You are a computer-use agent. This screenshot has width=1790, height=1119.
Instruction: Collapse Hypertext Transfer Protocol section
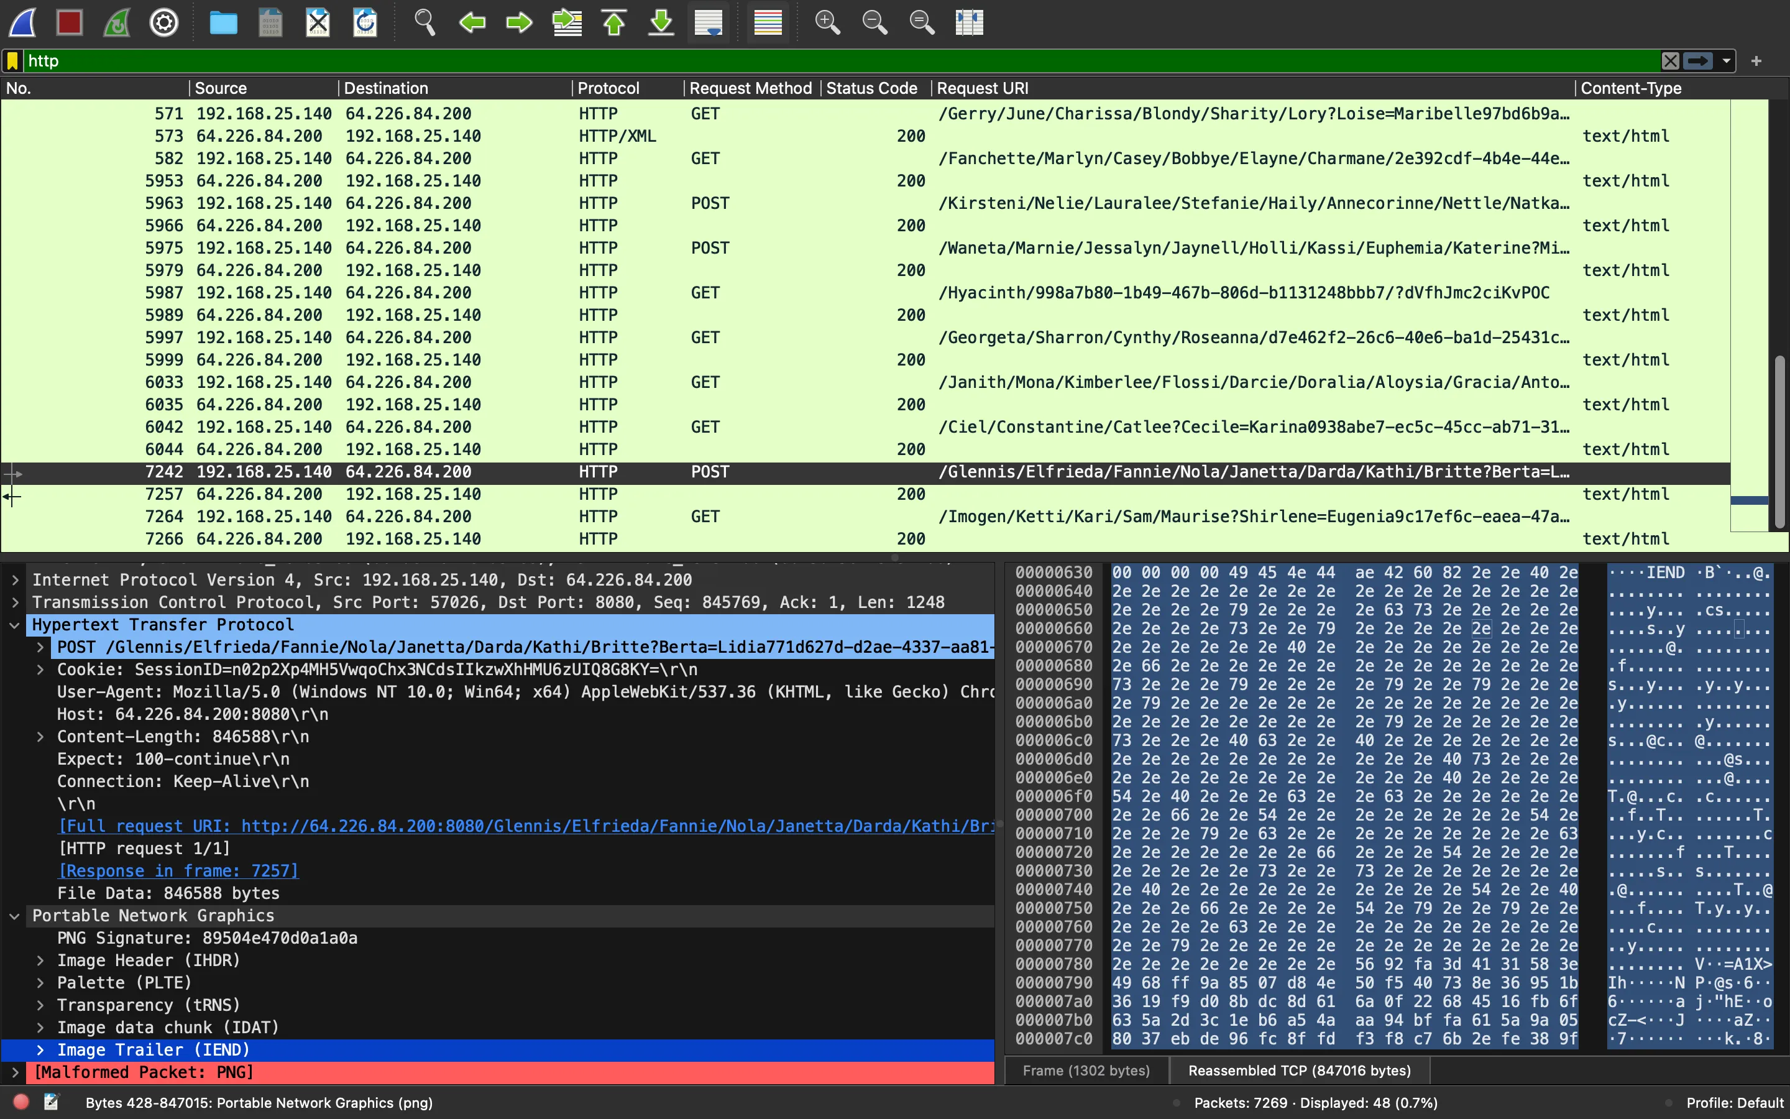(15, 625)
